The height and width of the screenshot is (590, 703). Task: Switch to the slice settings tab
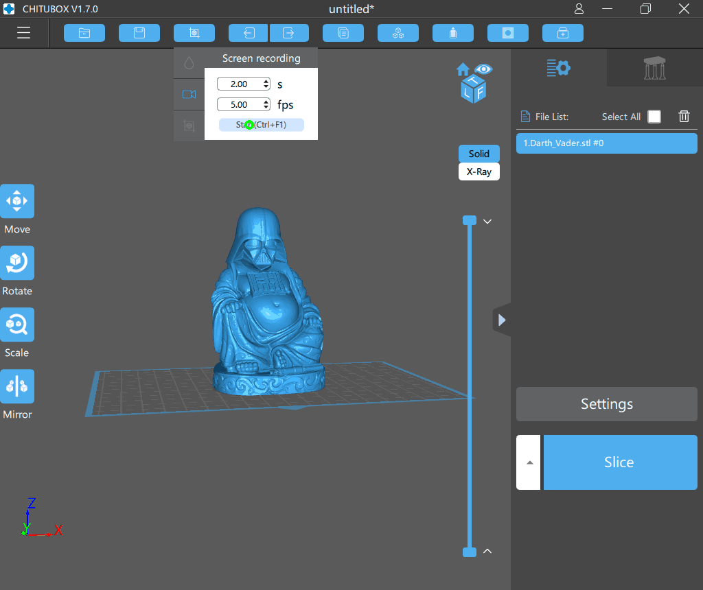pyautogui.click(x=559, y=68)
